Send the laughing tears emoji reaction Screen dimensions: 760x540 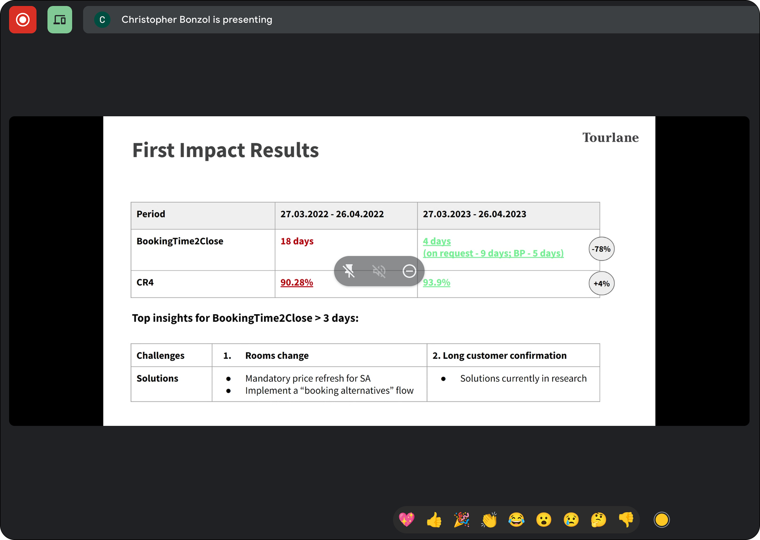click(x=516, y=520)
